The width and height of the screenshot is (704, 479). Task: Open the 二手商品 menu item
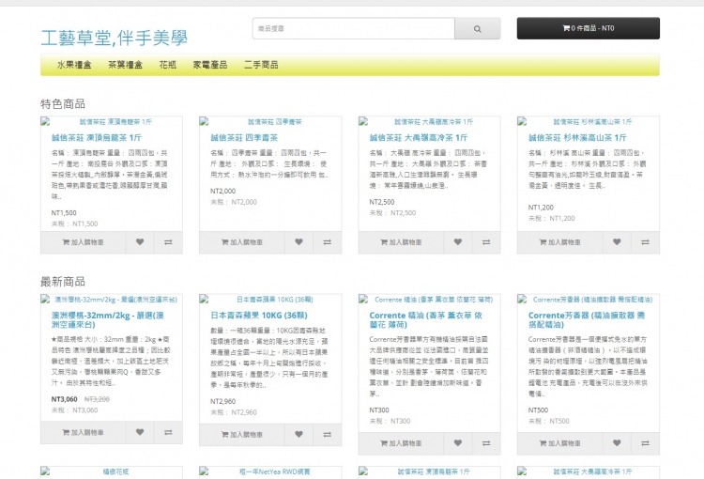260,66
